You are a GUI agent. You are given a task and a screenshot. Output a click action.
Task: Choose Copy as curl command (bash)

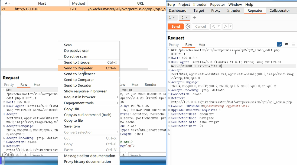[x=89, y=115]
